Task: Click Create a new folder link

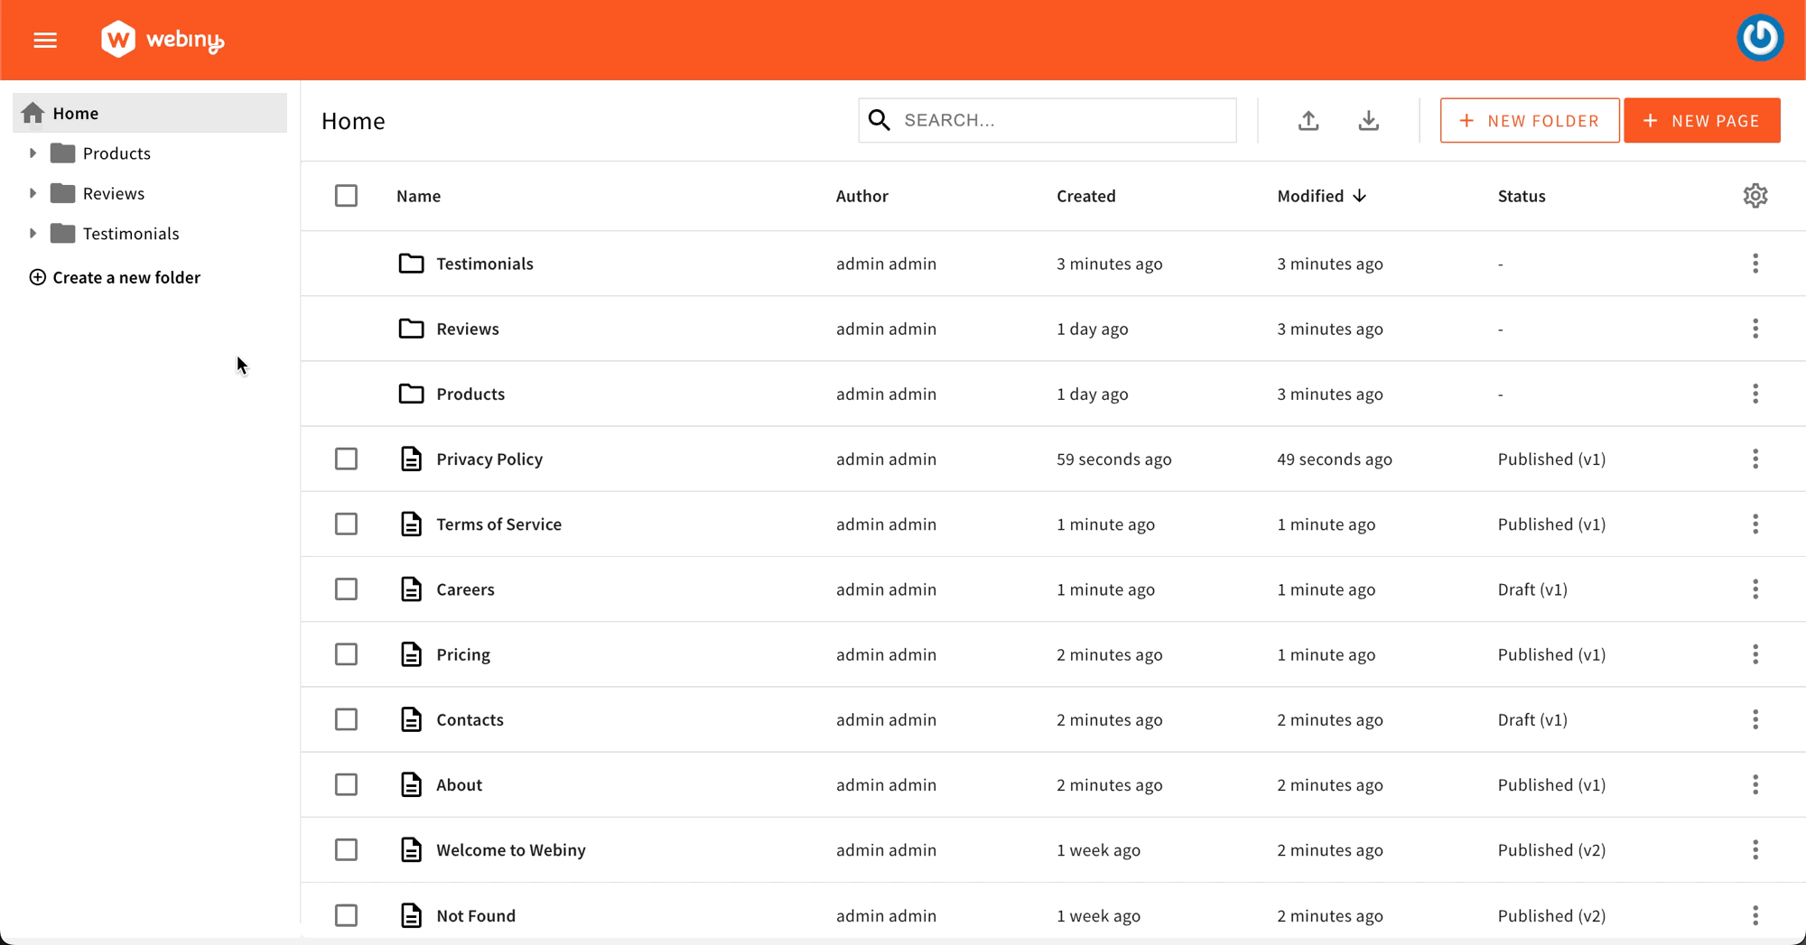Action: [x=126, y=277]
